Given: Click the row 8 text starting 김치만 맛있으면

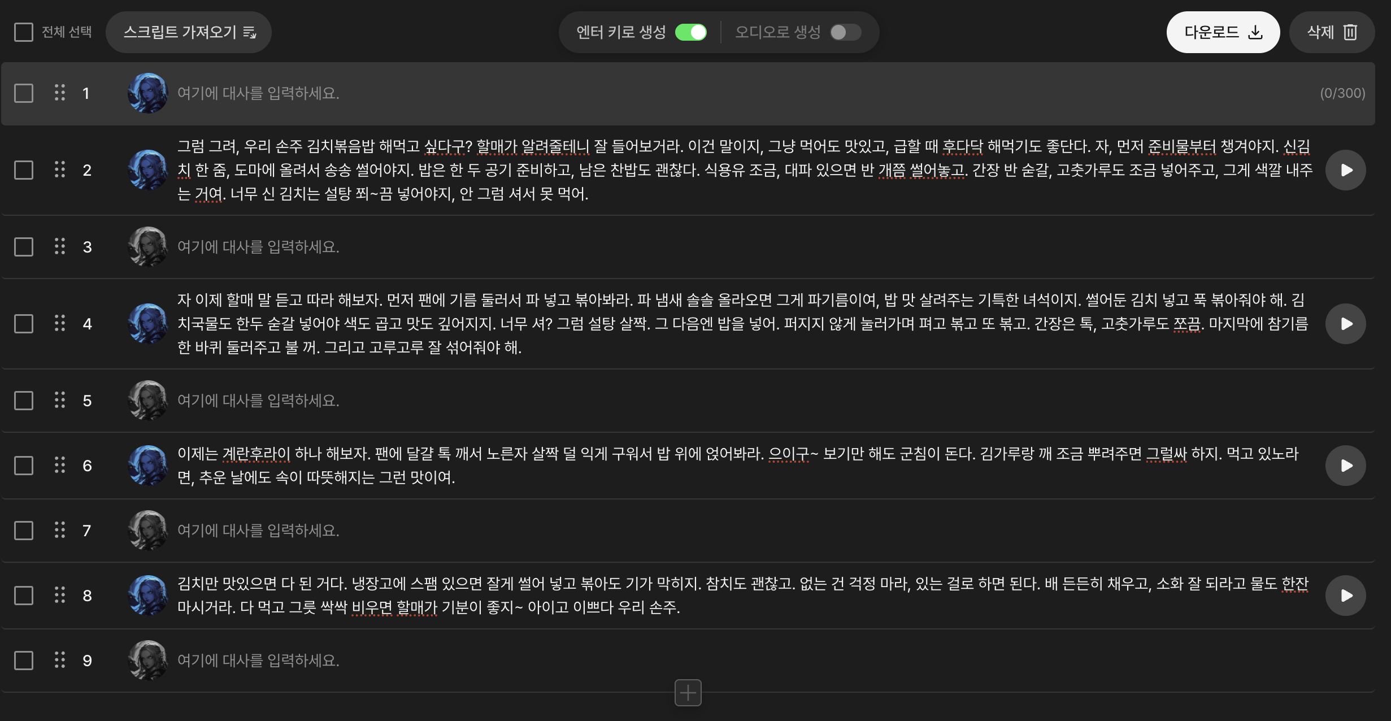Looking at the screenshot, I should [745, 596].
